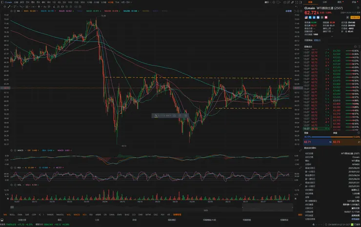Click the ask price 62.73 box
This screenshot has height=227, width=361.
pyautogui.click(x=347, y=142)
